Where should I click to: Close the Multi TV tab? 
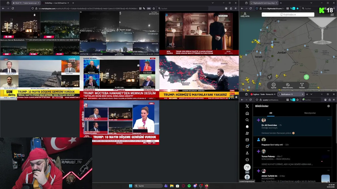tap(38, 3)
